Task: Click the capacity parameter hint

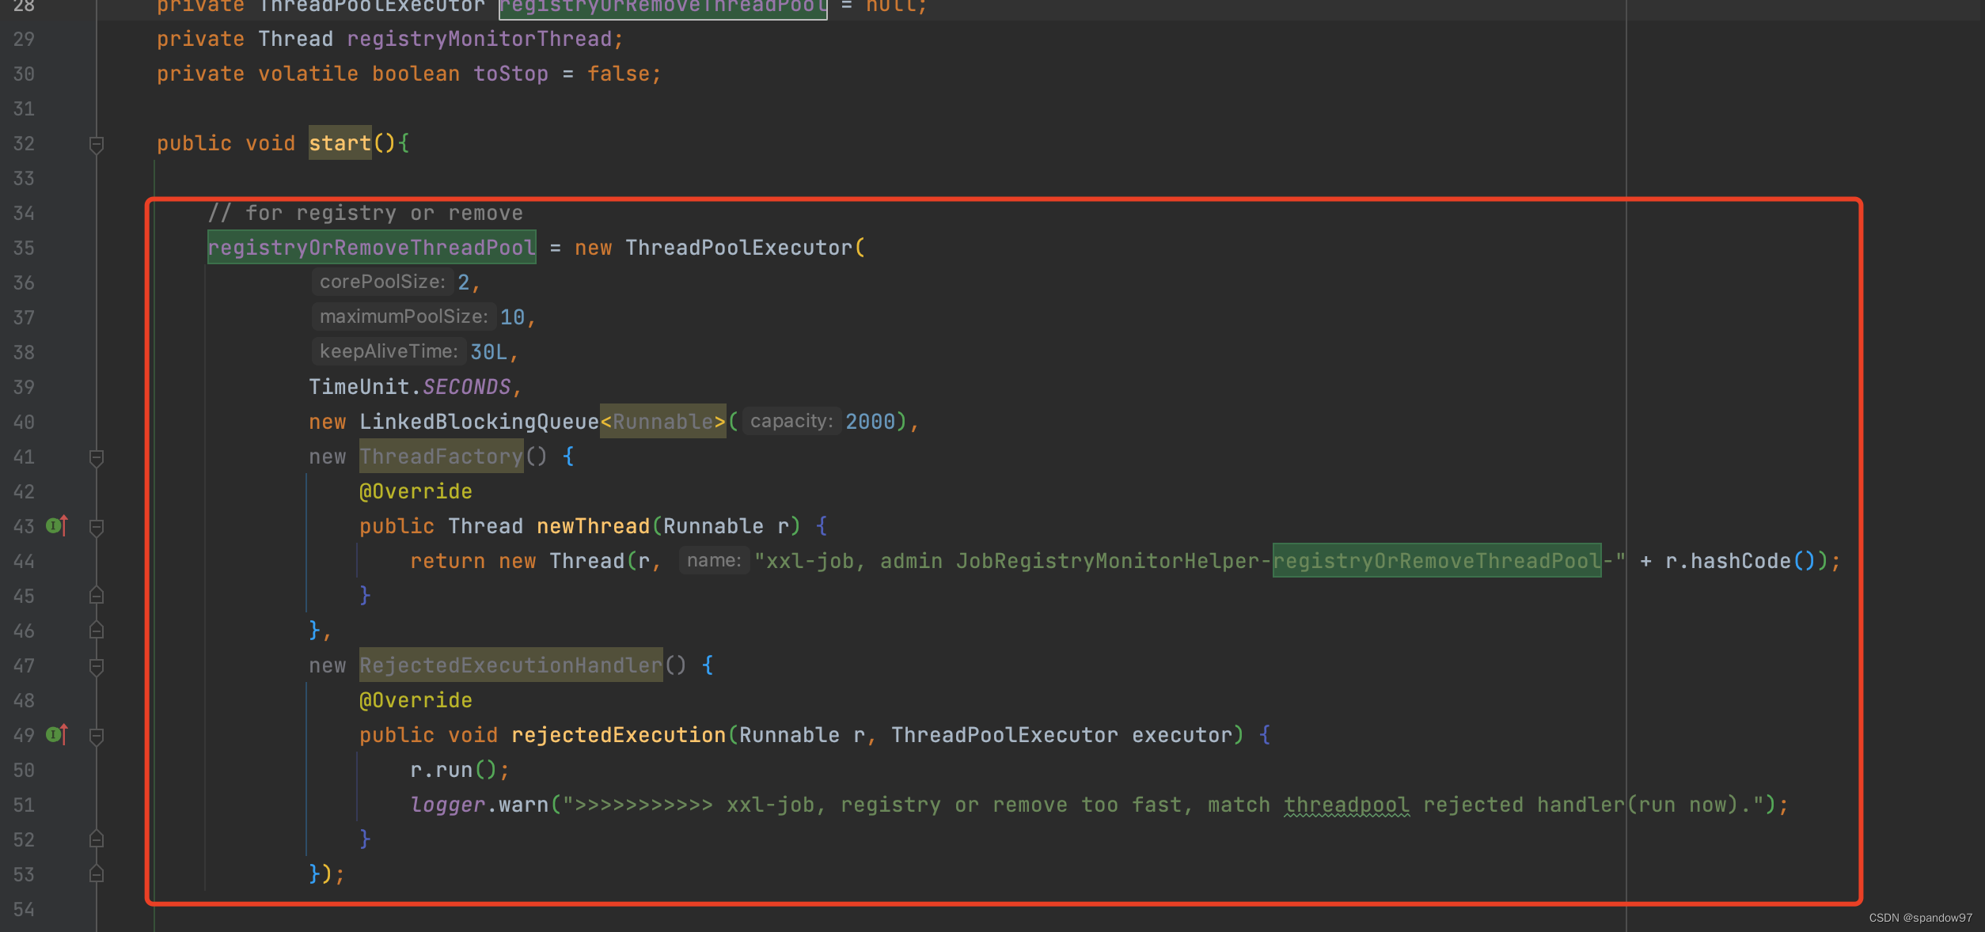Action: click(x=791, y=421)
